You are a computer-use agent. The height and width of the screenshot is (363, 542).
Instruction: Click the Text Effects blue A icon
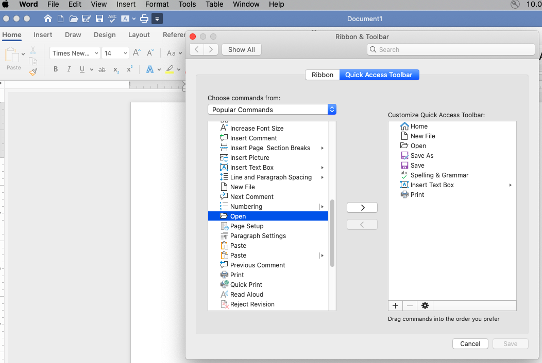pos(150,69)
